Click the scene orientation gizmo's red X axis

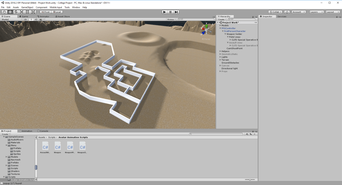pyautogui.click(x=203, y=29)
